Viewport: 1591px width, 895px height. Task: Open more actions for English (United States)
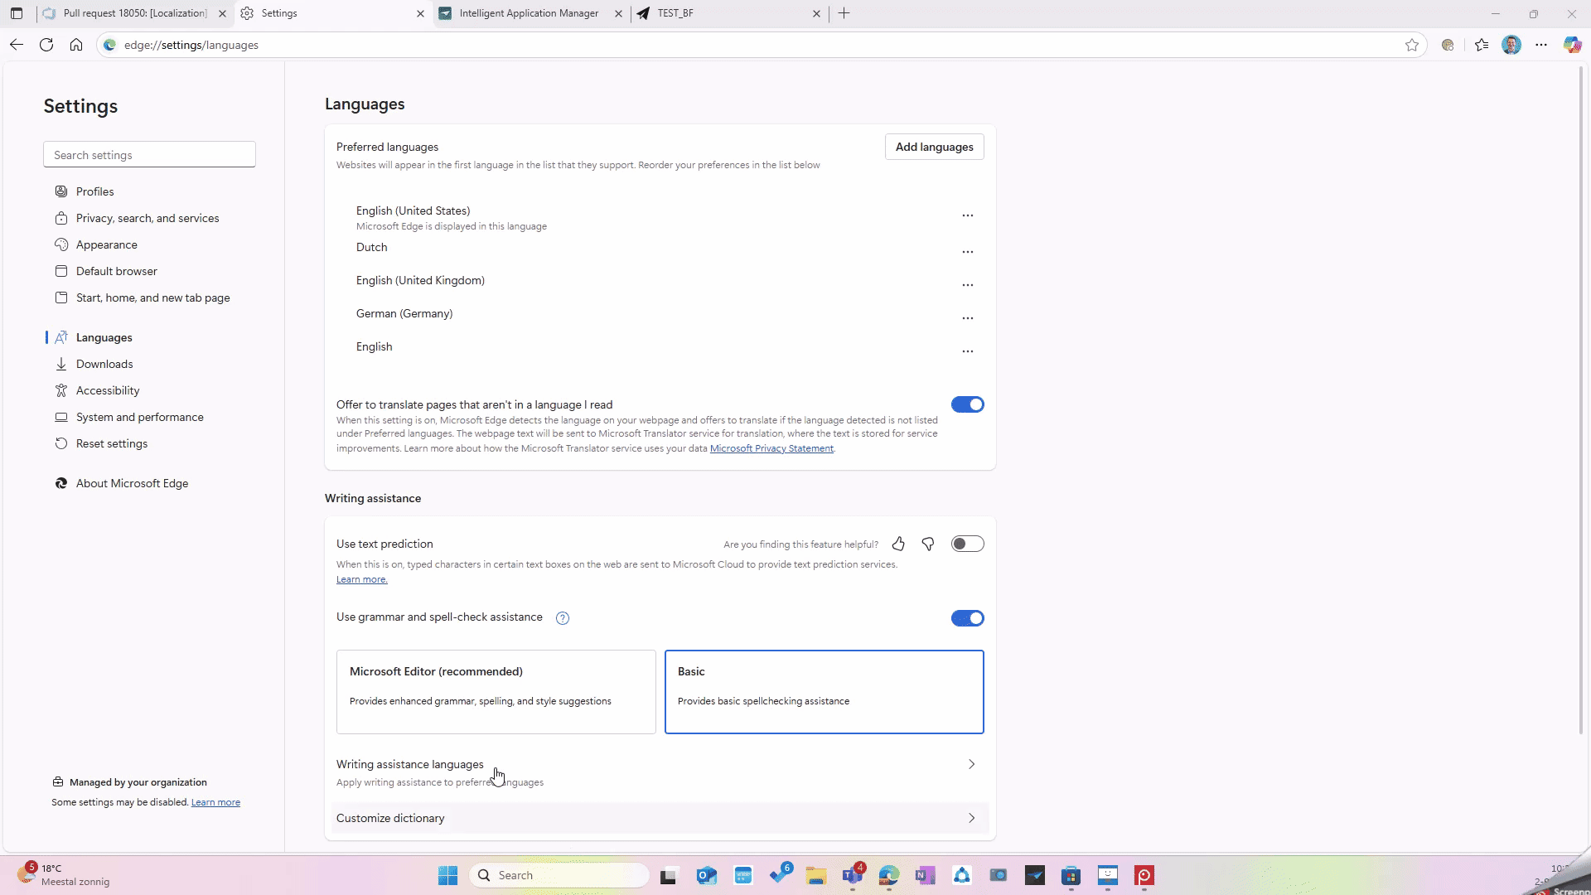click(967, 215)
